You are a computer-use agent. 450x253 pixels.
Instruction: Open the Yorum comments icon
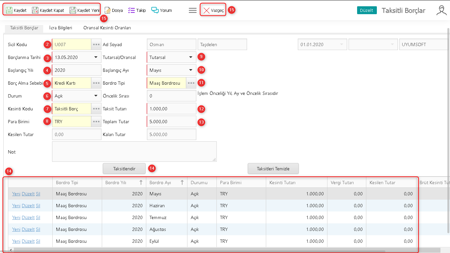155,10
